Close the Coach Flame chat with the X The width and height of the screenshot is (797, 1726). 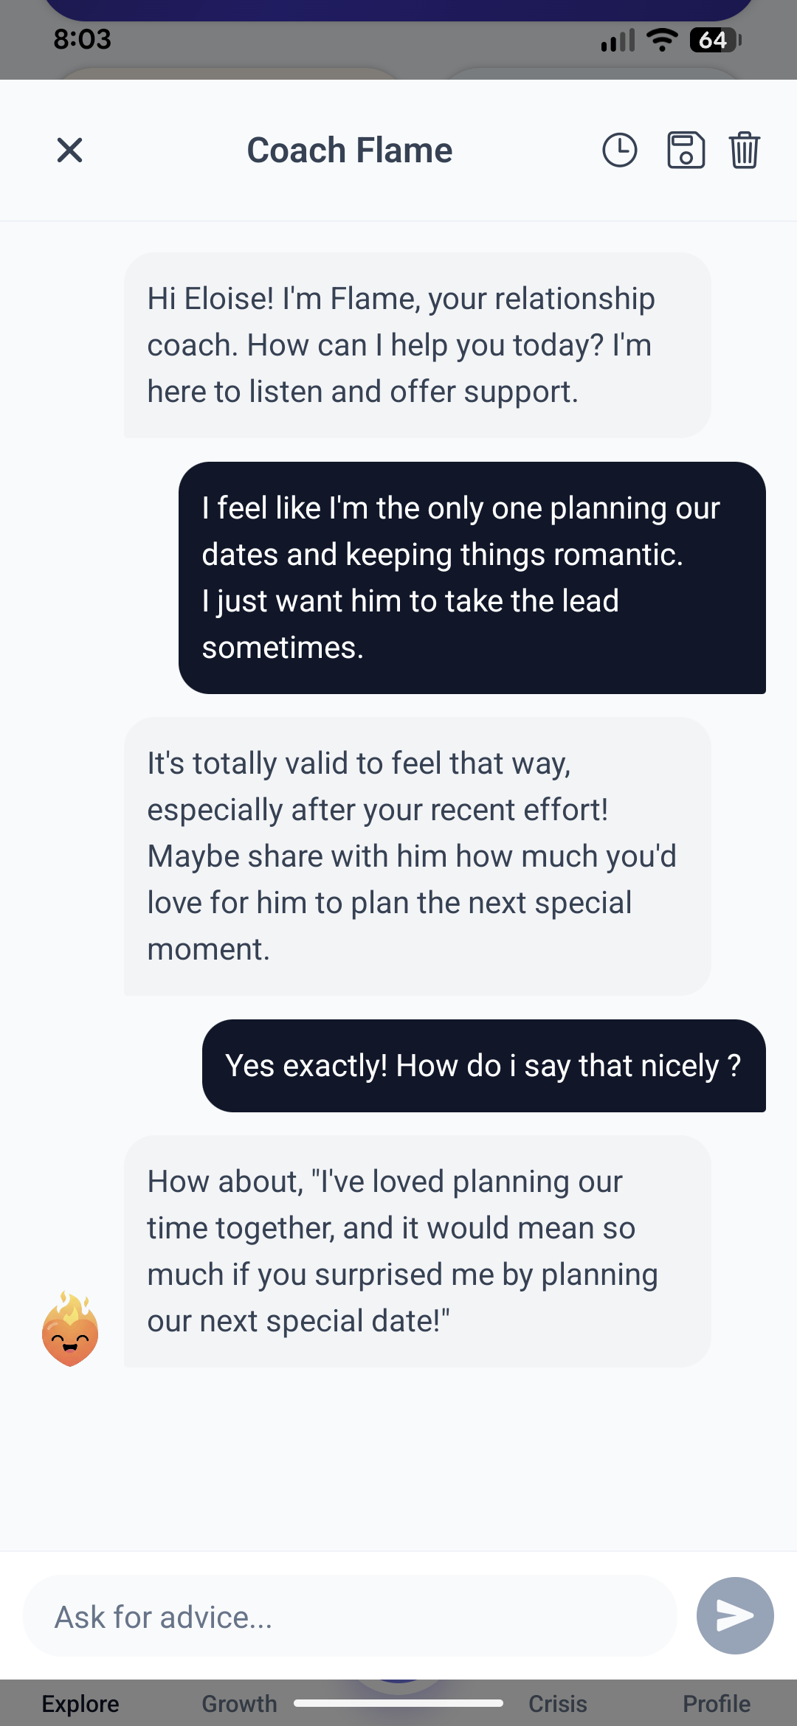[x=69, y=150]
